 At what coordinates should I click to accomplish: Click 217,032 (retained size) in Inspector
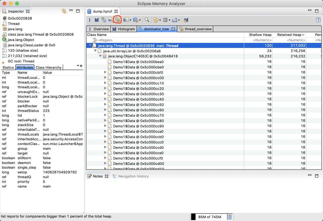click(x=28, y=56)
